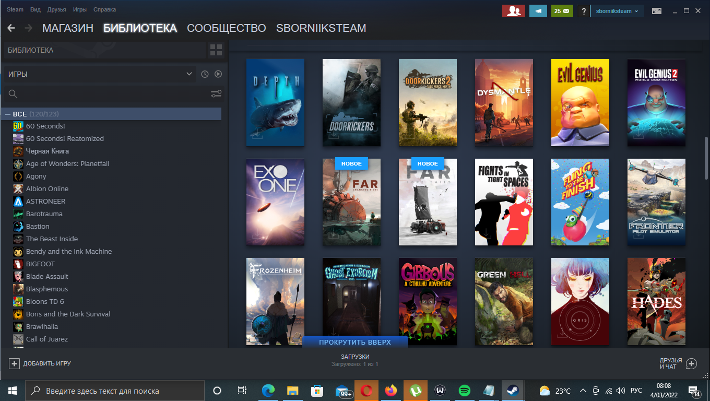Toggle the library grid view icon
The width and height of the screenshot is (710, 401).
[x=216, y=50]
